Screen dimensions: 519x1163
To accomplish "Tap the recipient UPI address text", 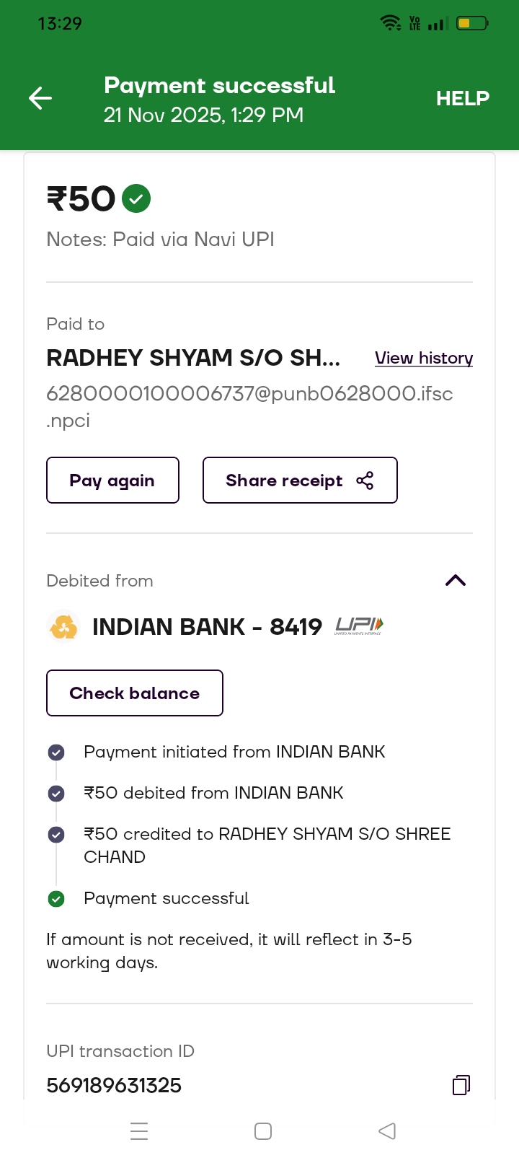I will pos(249,394).
